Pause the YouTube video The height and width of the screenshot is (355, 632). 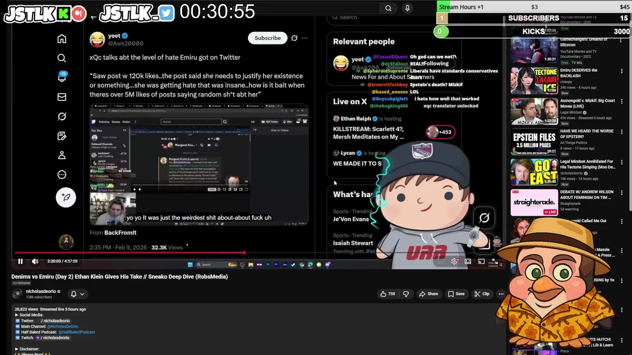[20, 261]
